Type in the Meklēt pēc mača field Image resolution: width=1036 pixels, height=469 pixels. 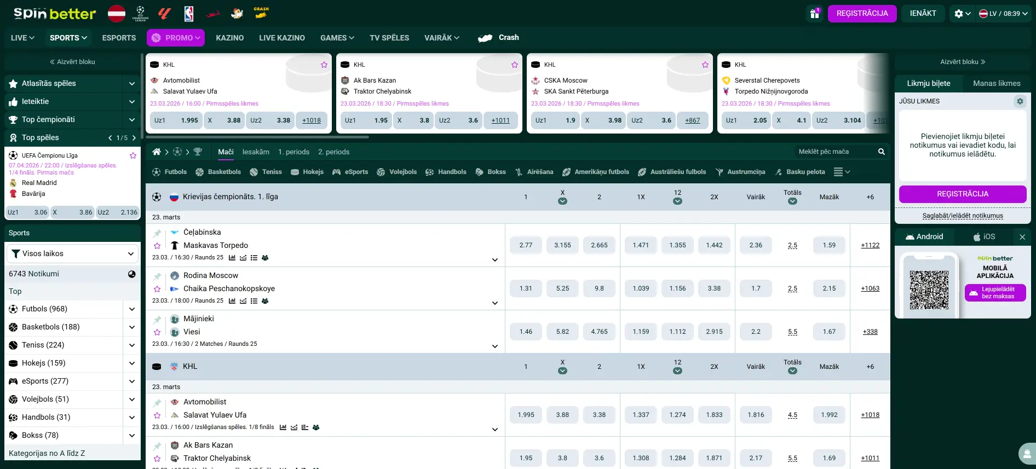point(834,152)
